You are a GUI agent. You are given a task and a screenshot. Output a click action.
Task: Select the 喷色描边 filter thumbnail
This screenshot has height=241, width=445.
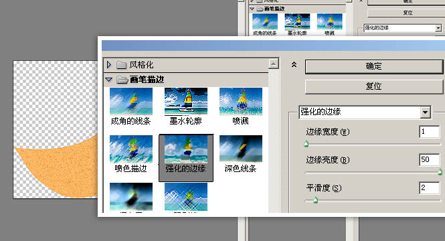pos(131,149)
